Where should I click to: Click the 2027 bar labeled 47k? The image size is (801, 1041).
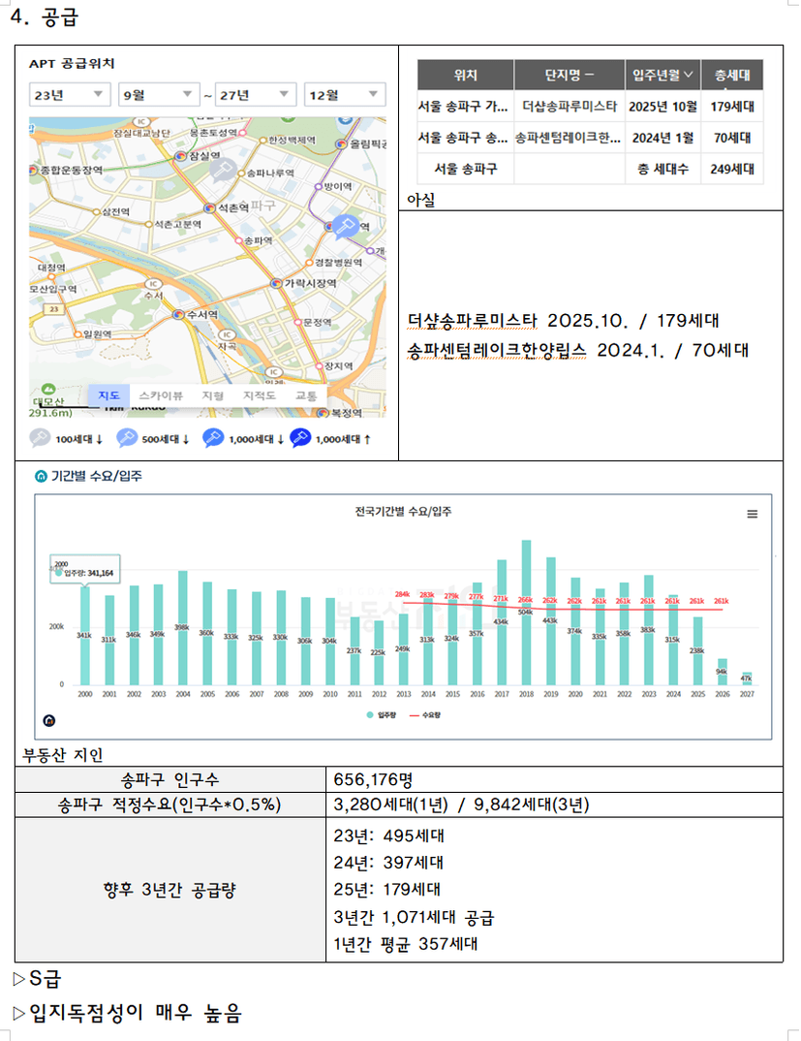[x=747, y=678]
